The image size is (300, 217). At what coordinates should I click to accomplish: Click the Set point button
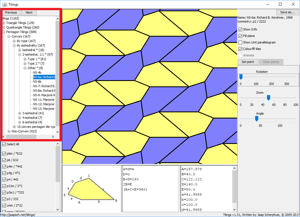pos(248,62)
